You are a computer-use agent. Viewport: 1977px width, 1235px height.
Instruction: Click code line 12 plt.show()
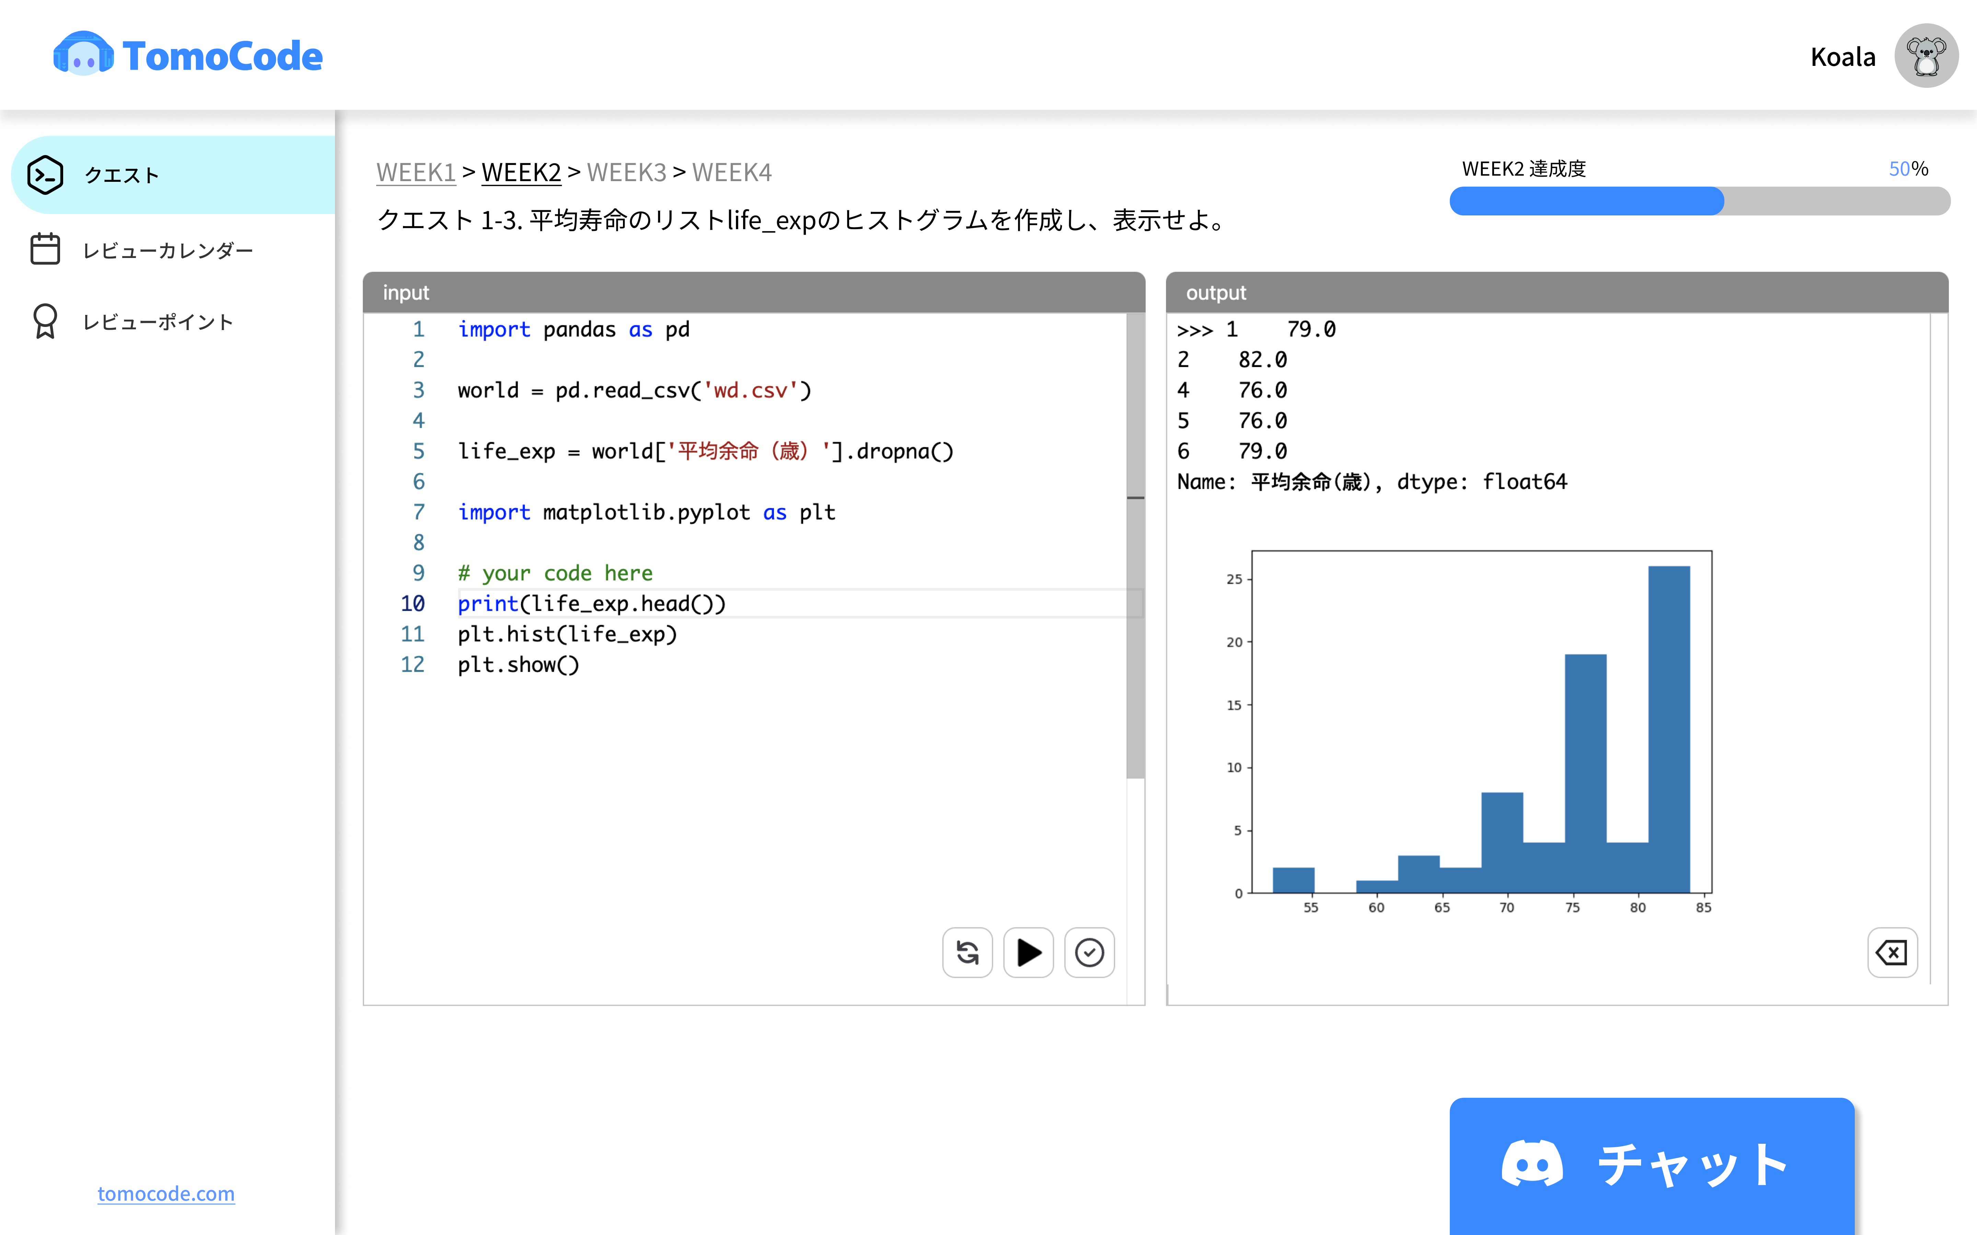point(518,665)
